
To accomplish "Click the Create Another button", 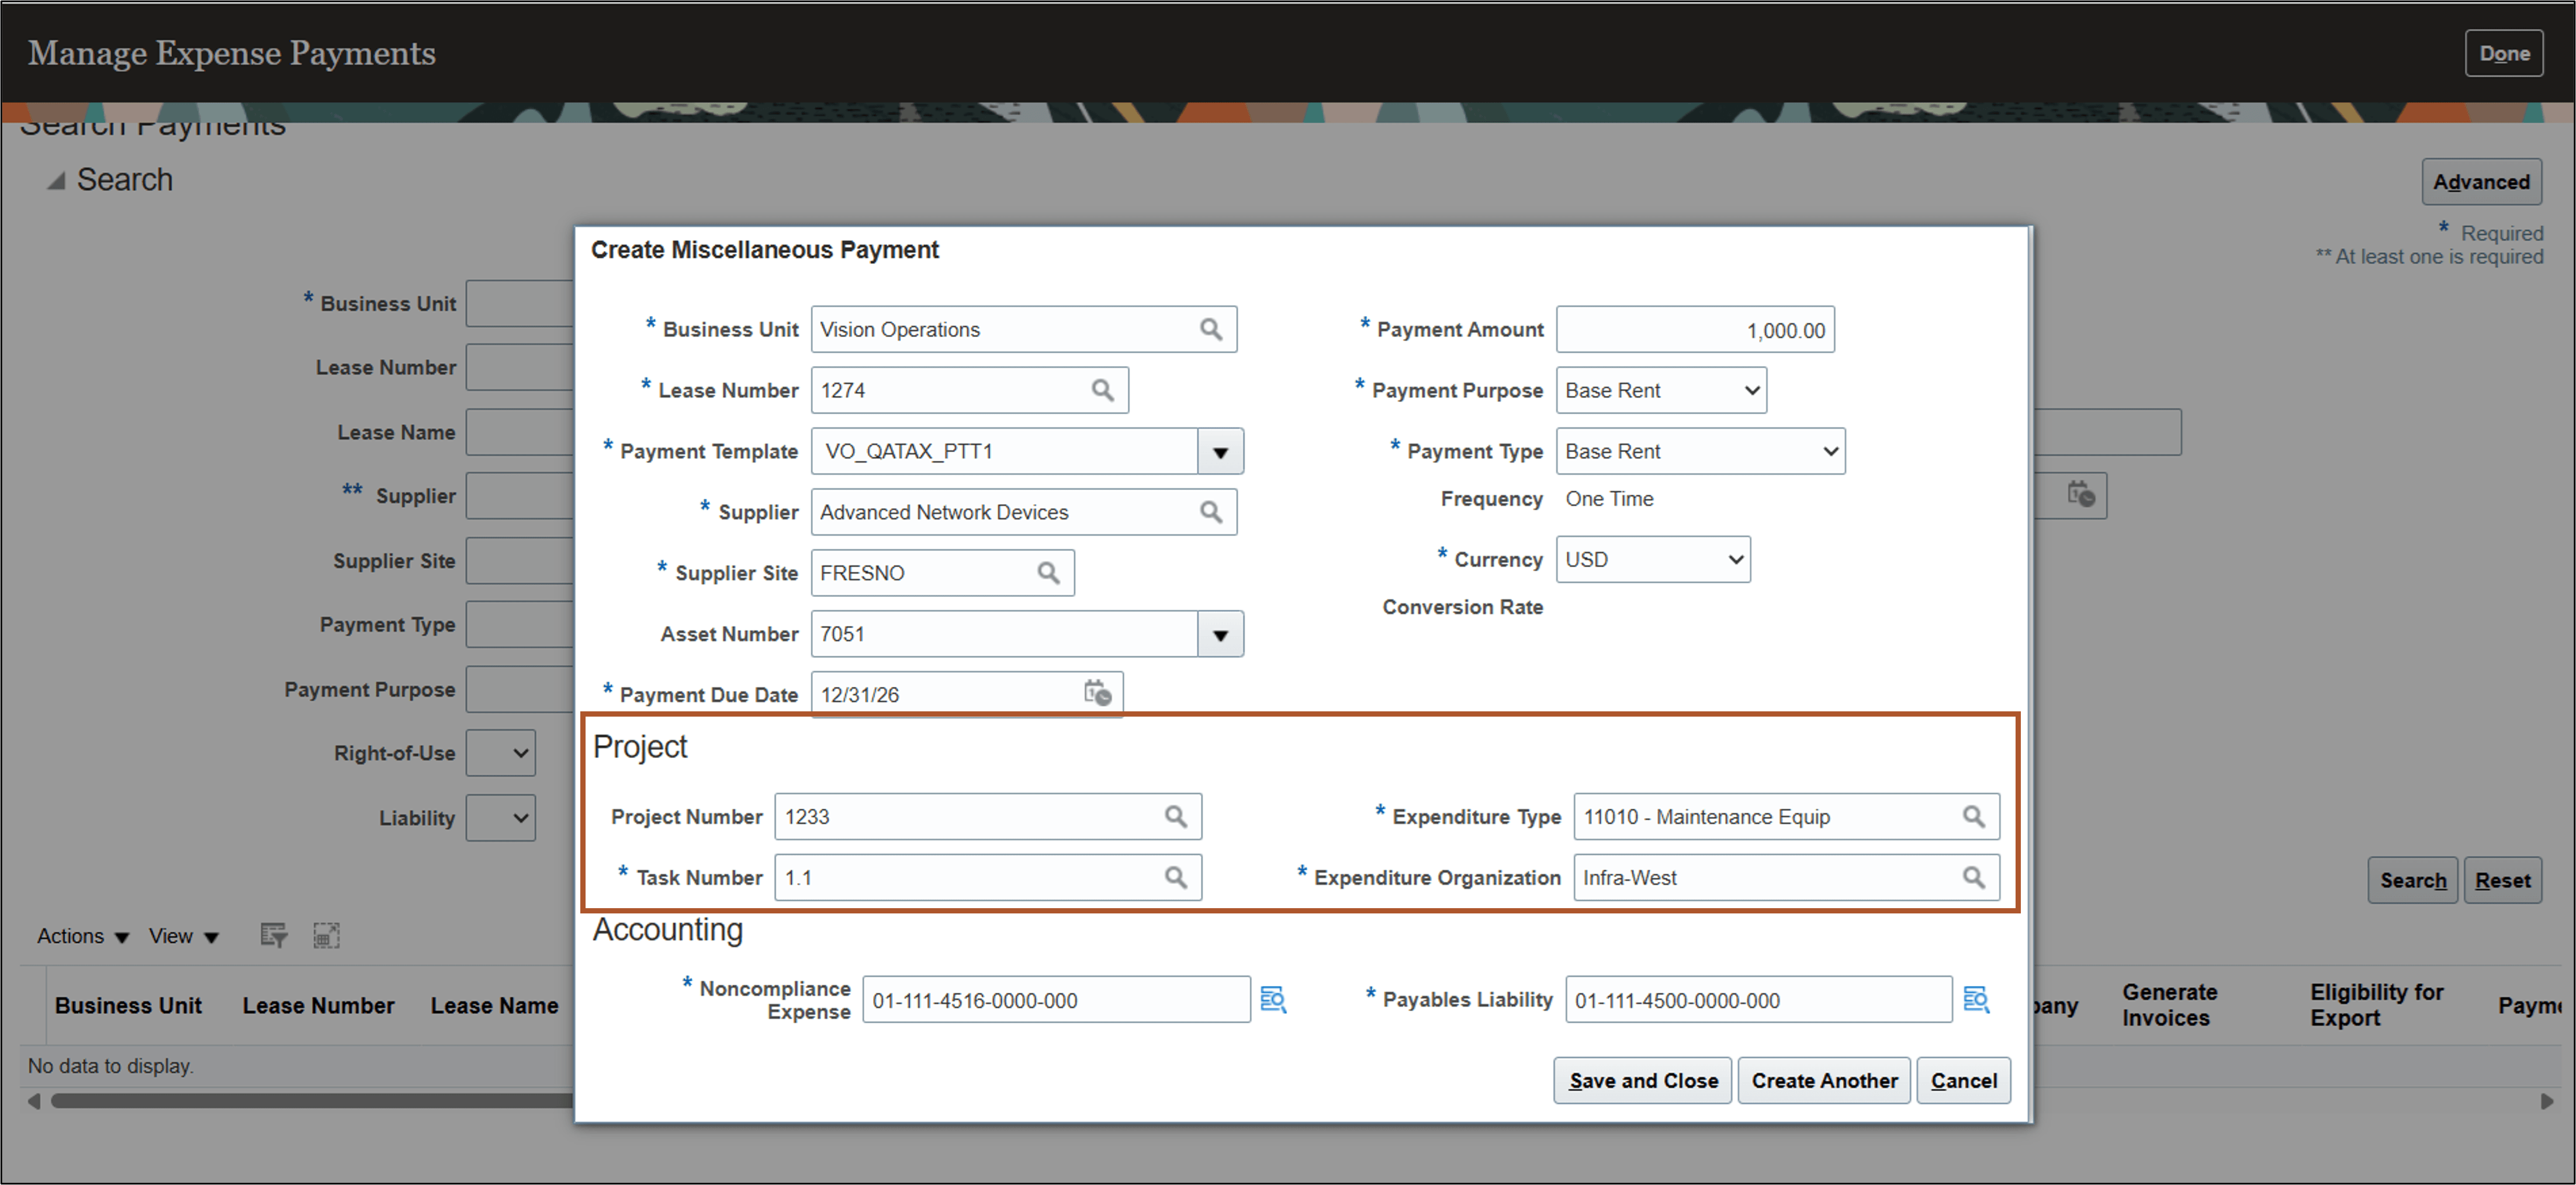I will (x=1824, y=1080).
